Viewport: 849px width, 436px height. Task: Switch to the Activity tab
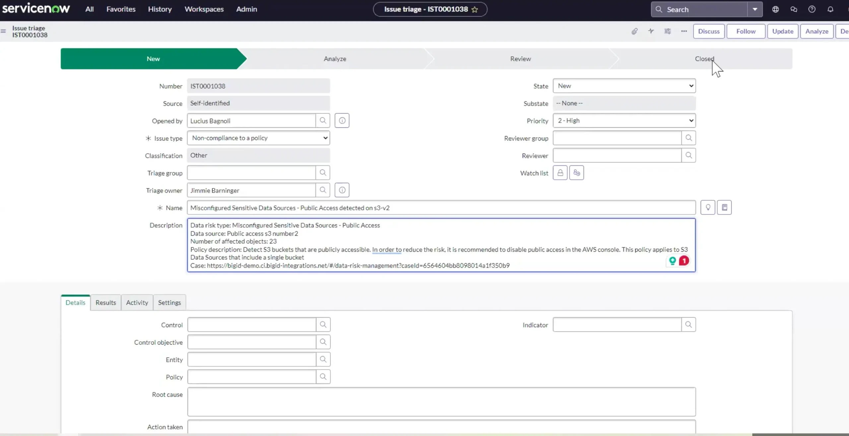pos(137,302)
